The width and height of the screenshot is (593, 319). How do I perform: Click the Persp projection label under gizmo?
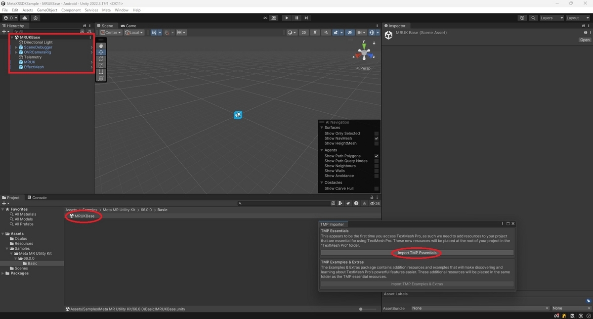coord(365,68)
